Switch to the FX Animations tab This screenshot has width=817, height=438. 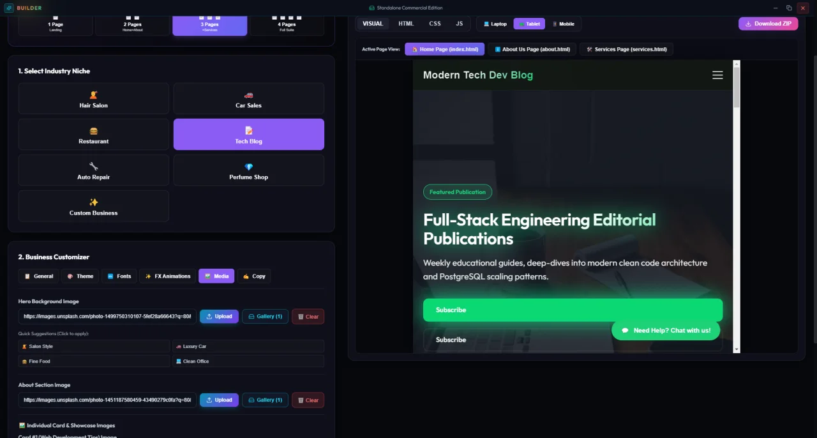pyautogui.click(x=168, y=276)
